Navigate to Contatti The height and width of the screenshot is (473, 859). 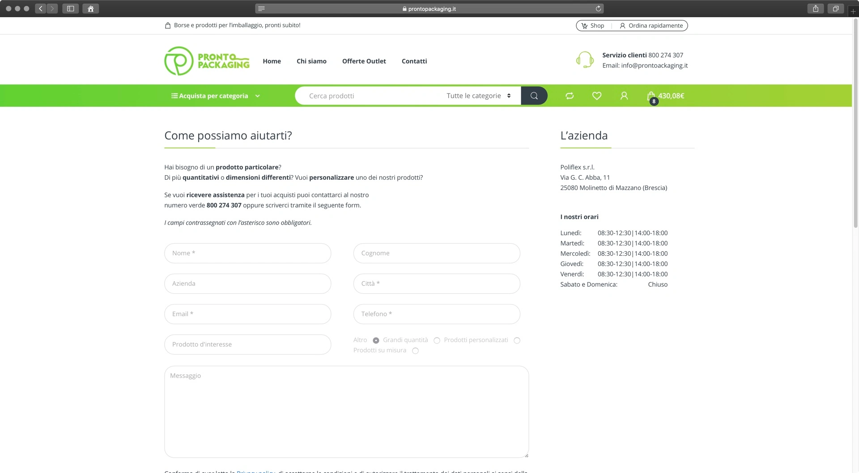coord(414,61)
